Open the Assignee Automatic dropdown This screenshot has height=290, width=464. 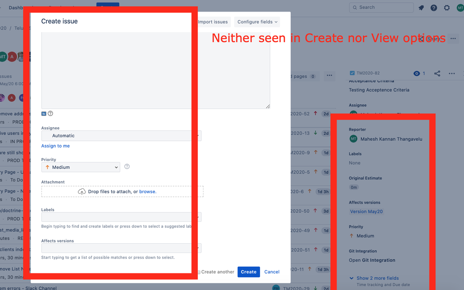coord(121,135)
